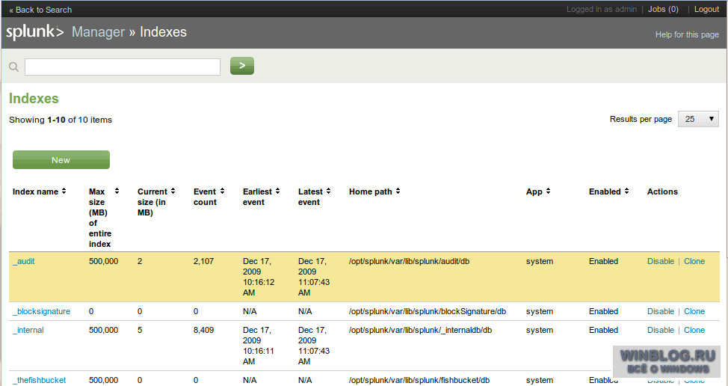Sort by App column arrows

(x=549, y=191)
